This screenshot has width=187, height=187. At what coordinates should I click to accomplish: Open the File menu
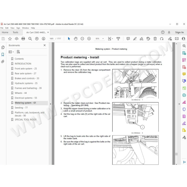coord(2,28)
